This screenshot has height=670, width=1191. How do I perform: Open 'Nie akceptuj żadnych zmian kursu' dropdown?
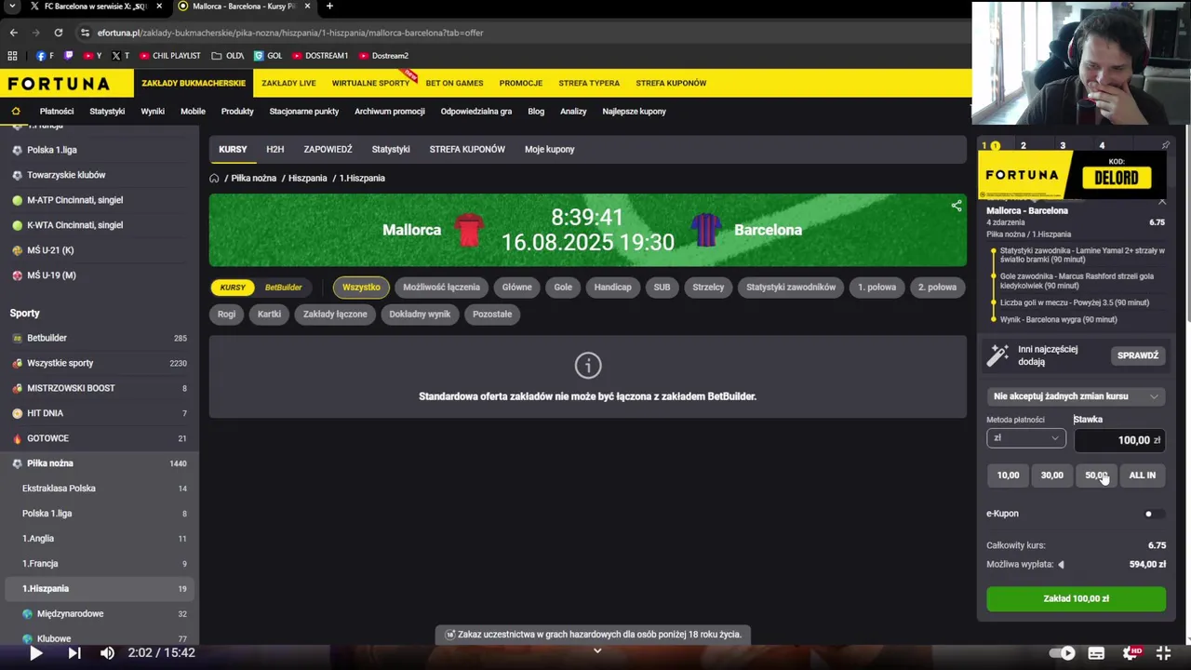coord(1076,396)
